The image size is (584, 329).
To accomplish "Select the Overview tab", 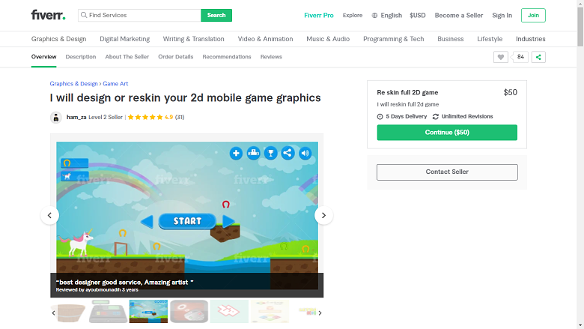I will [x=43, y=57].
